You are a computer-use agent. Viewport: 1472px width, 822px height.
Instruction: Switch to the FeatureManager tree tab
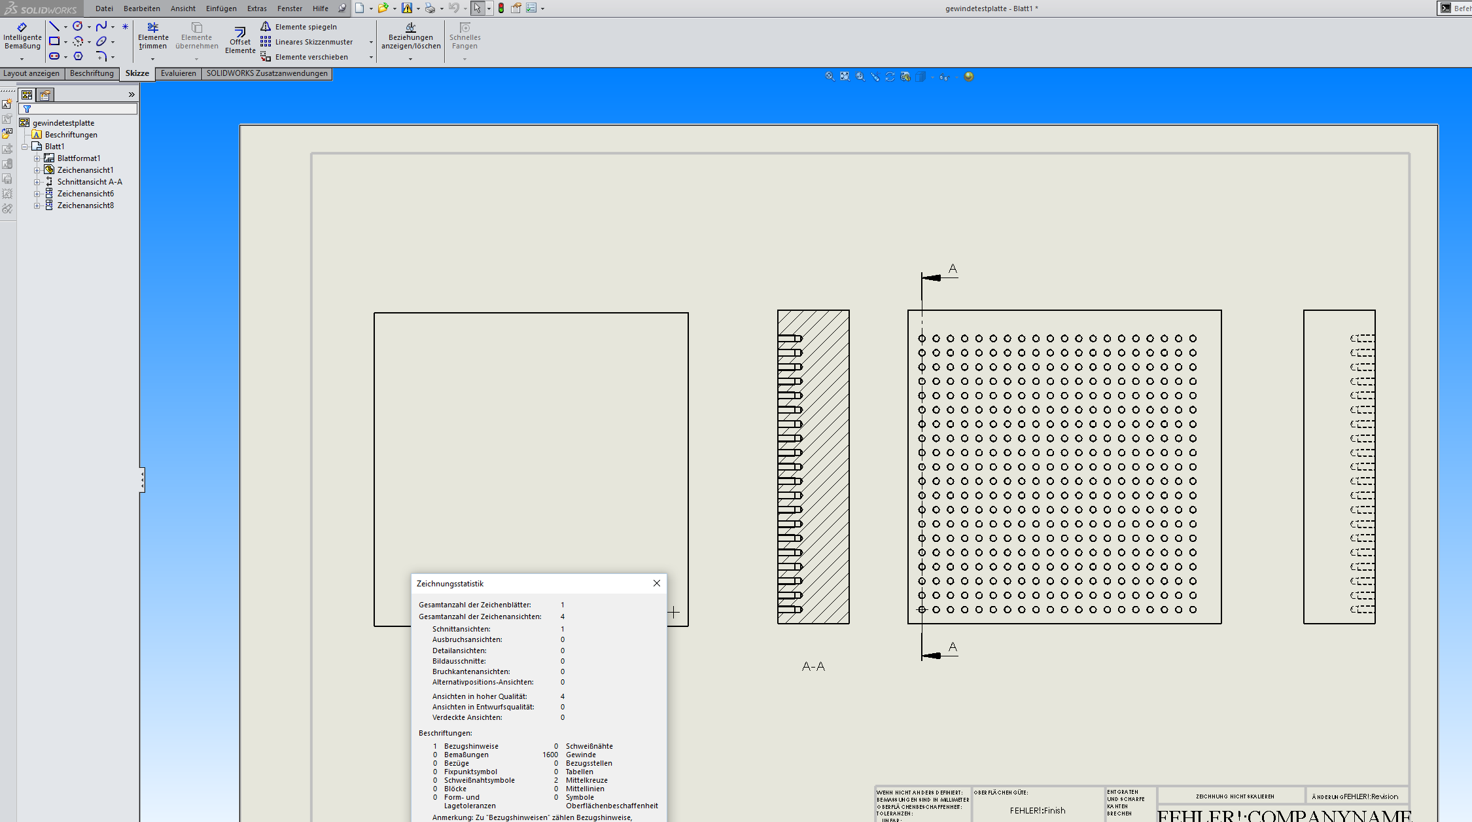tap(27, 95)
